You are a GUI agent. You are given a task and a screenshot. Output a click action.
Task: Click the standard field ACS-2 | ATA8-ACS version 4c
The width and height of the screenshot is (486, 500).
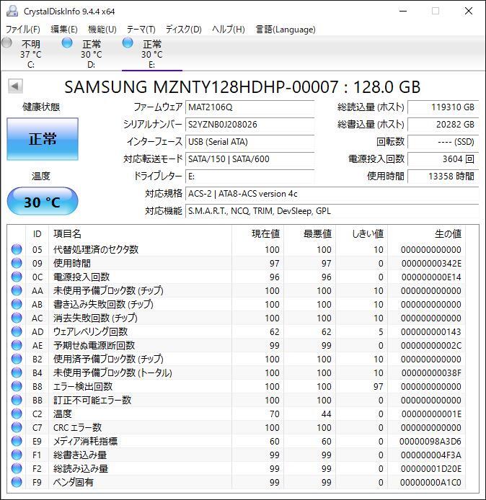[x=332, y=194]
